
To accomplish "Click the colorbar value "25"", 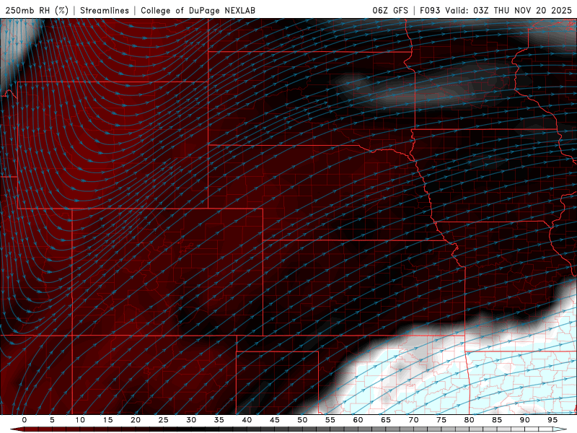I will (164, 420).
